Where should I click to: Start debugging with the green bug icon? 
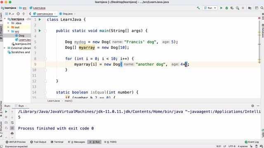(x=226, y=8)
